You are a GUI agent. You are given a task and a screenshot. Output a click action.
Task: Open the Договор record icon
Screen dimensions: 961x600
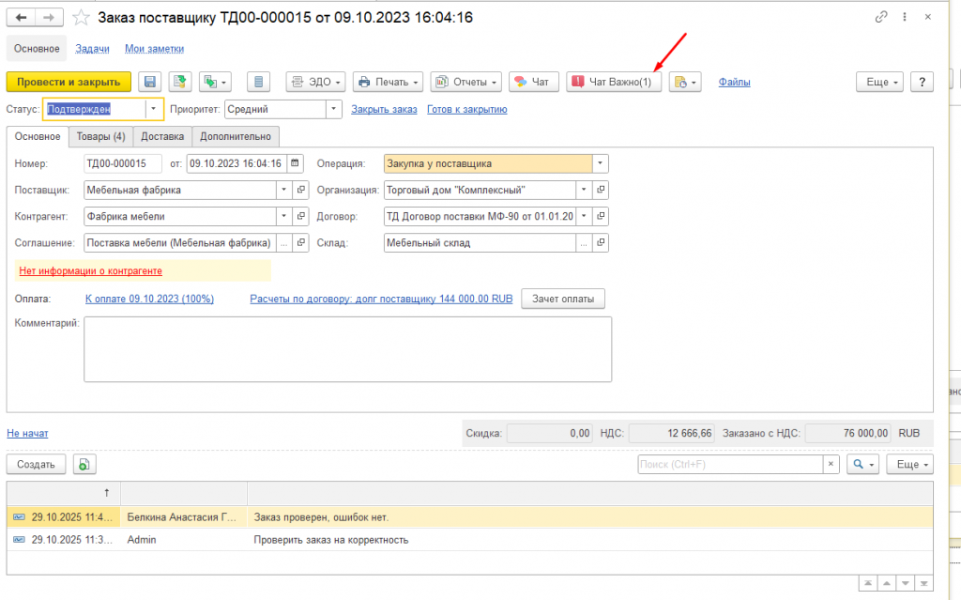[x=601, y=217]
